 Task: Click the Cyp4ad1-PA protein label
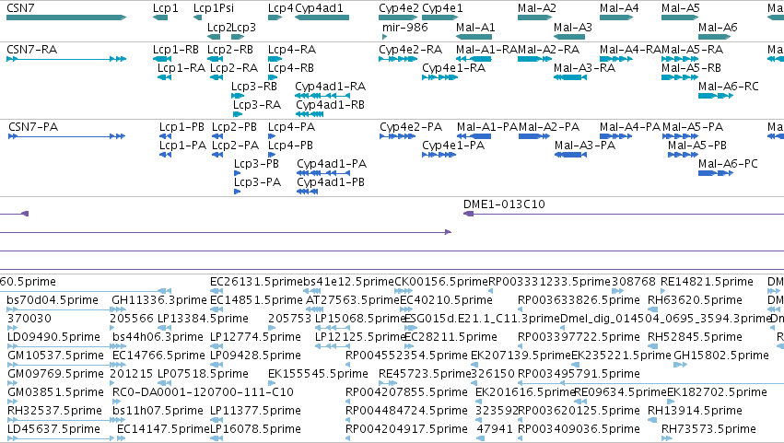click(332, 164)
